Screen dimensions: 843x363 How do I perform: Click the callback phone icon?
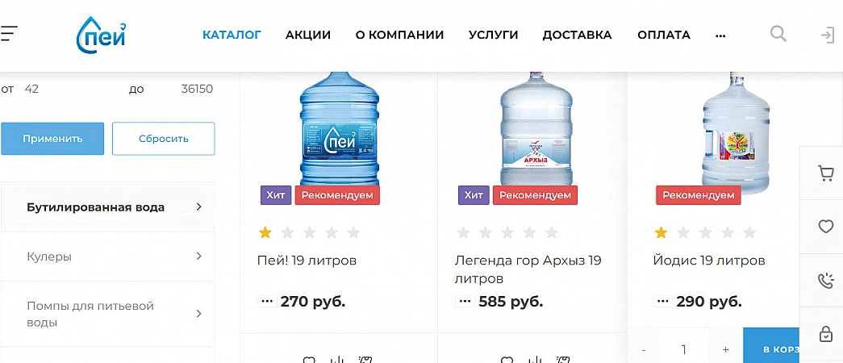825,281
